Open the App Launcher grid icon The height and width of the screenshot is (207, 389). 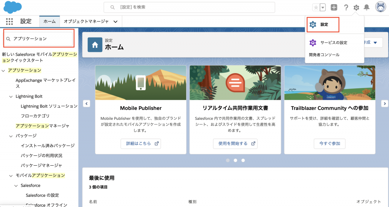point(9,22)
